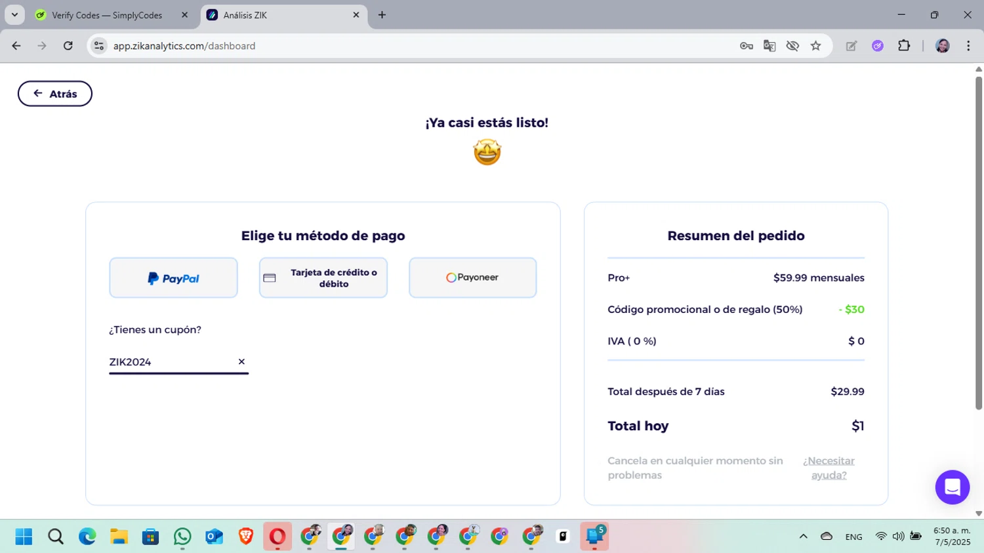Open OneDrive cloud tray icon
This screenshot has height=553, width=984.
(x=827, y=537)
